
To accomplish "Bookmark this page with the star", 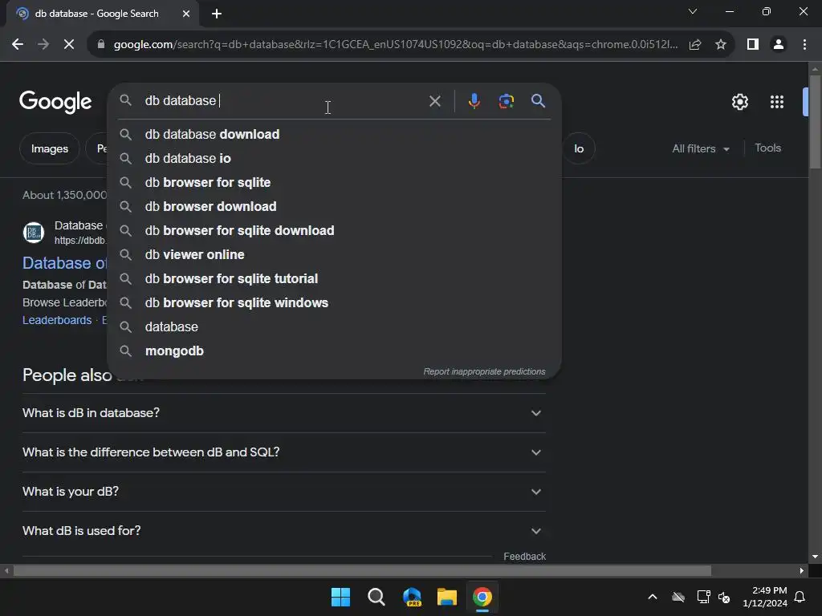I will [721, 45].
